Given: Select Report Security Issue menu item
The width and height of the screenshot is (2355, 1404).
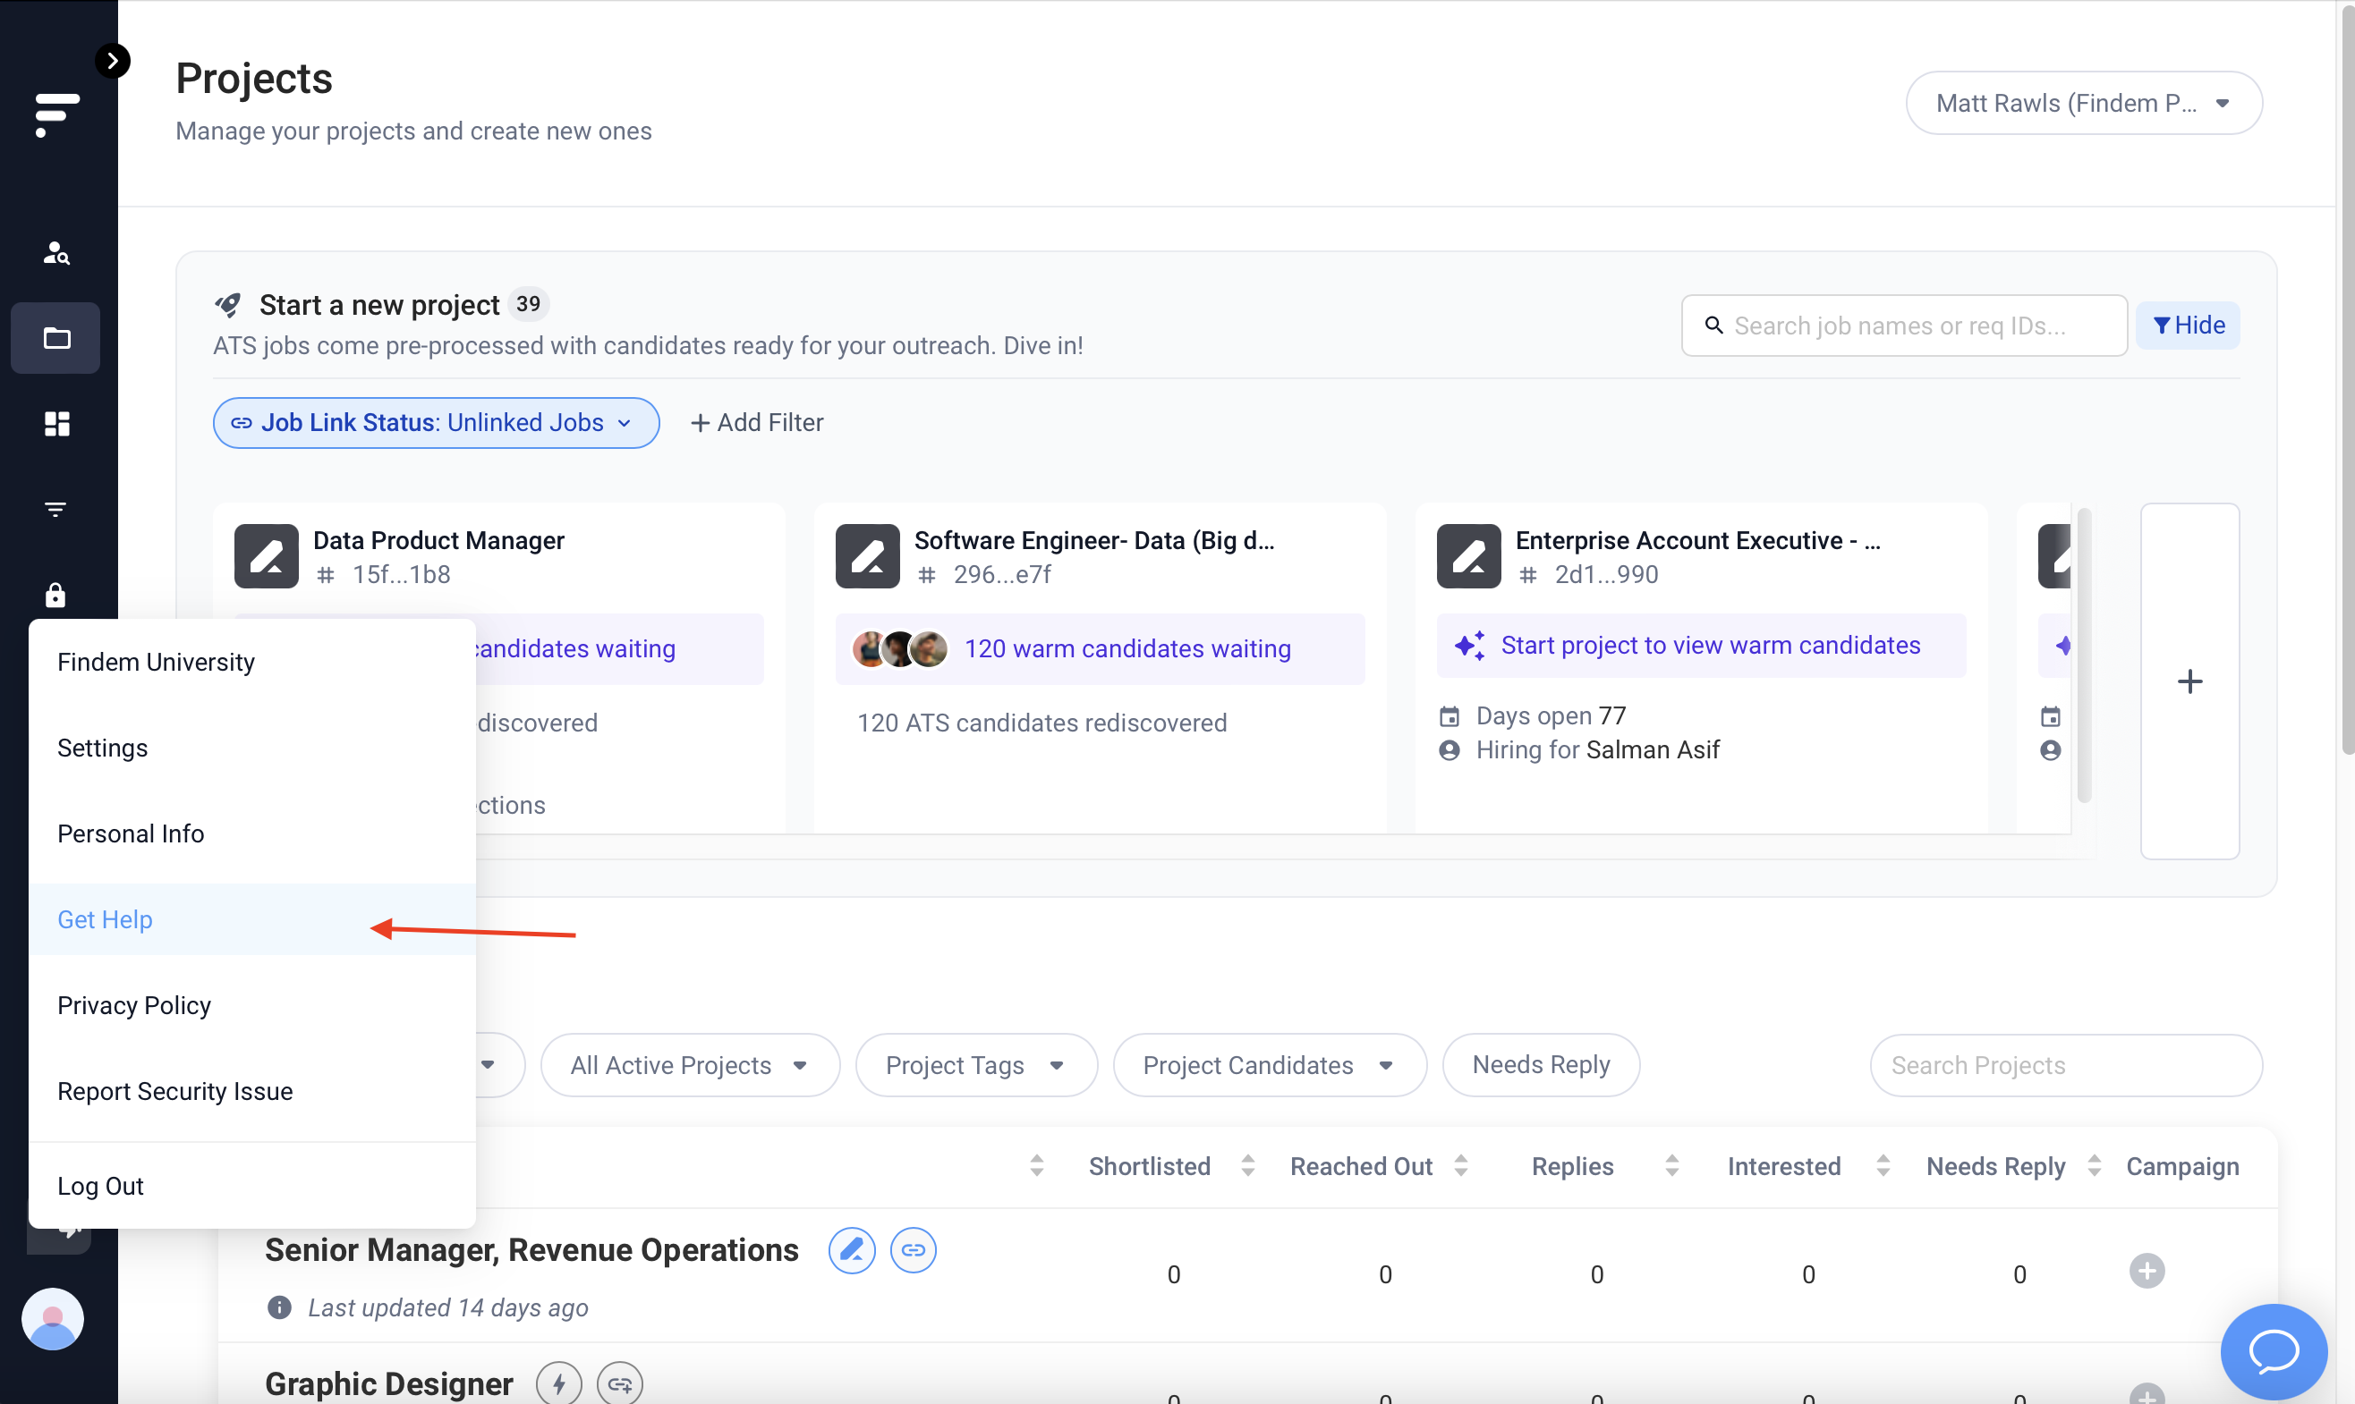Looking at the screenshot, I should 251,1091.
